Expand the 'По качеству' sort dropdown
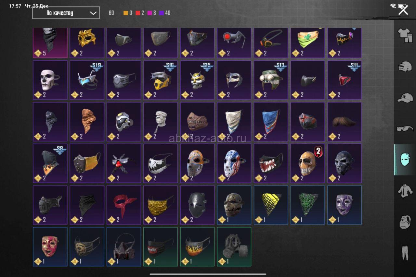This screenshot has height=277, width=416. 66,13
